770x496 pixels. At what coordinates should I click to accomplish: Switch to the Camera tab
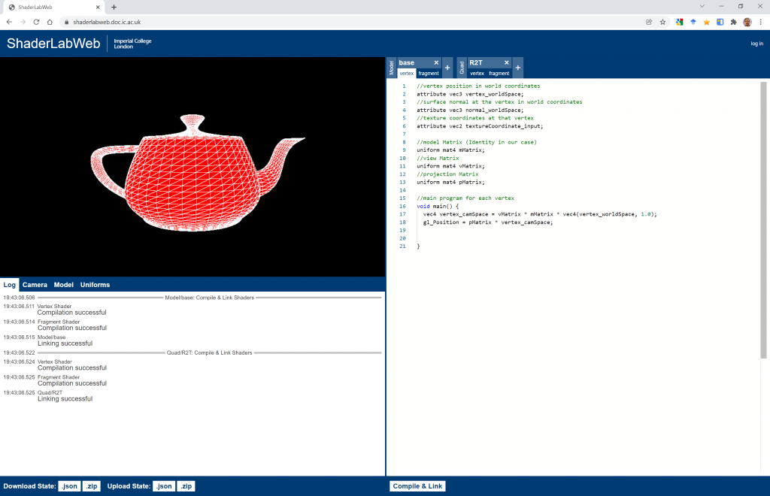35,285
